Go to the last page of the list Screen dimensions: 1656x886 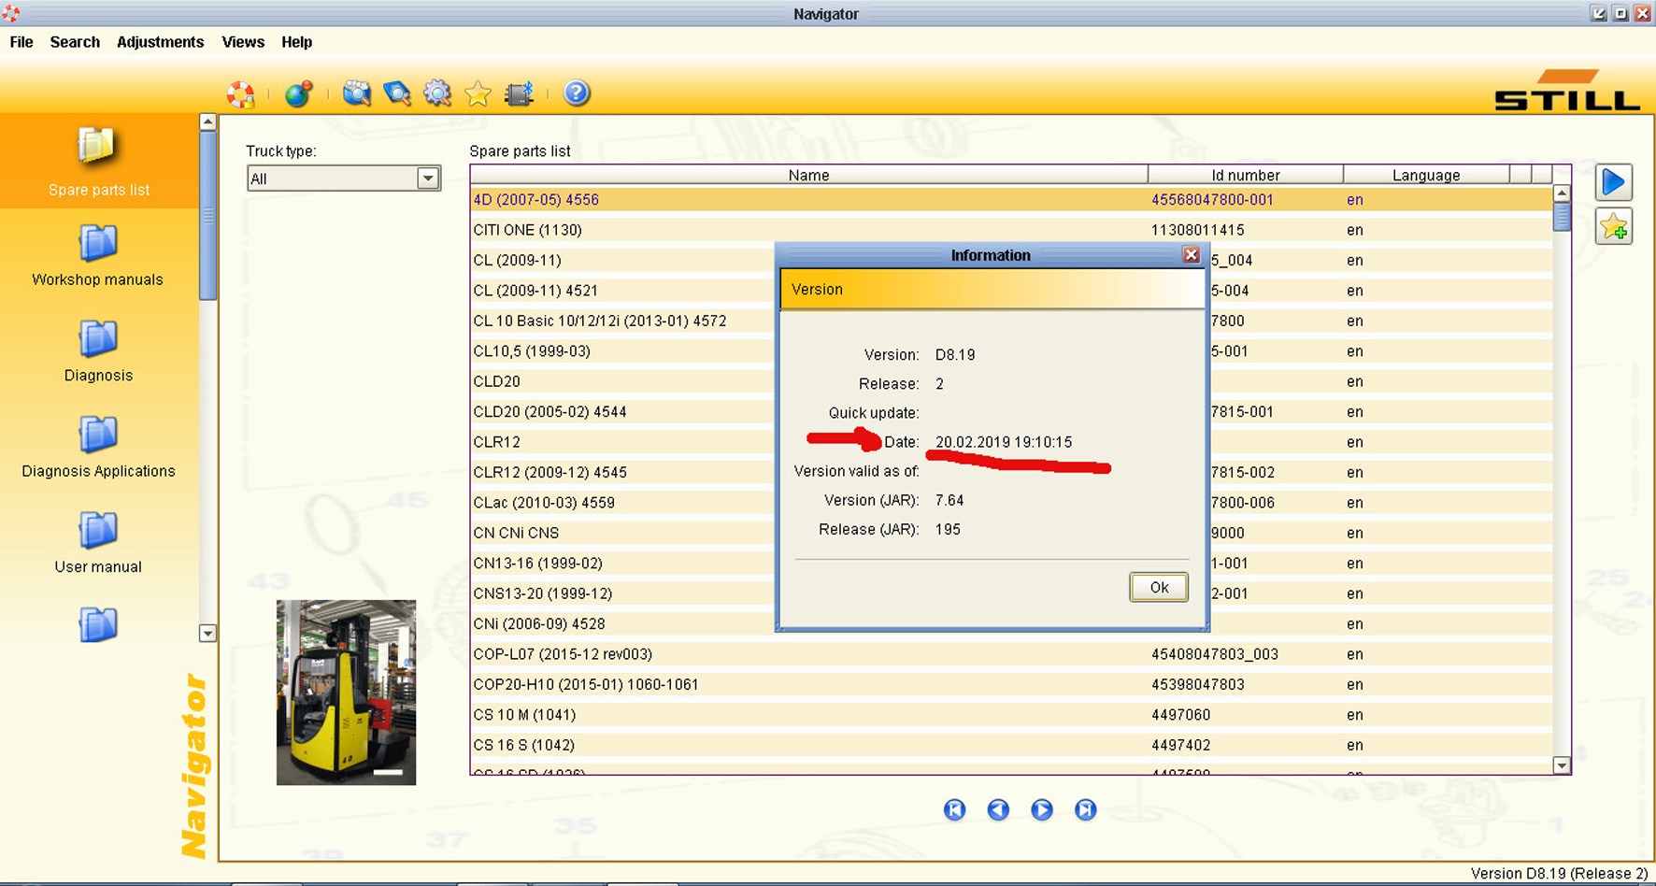(1085, 809)
